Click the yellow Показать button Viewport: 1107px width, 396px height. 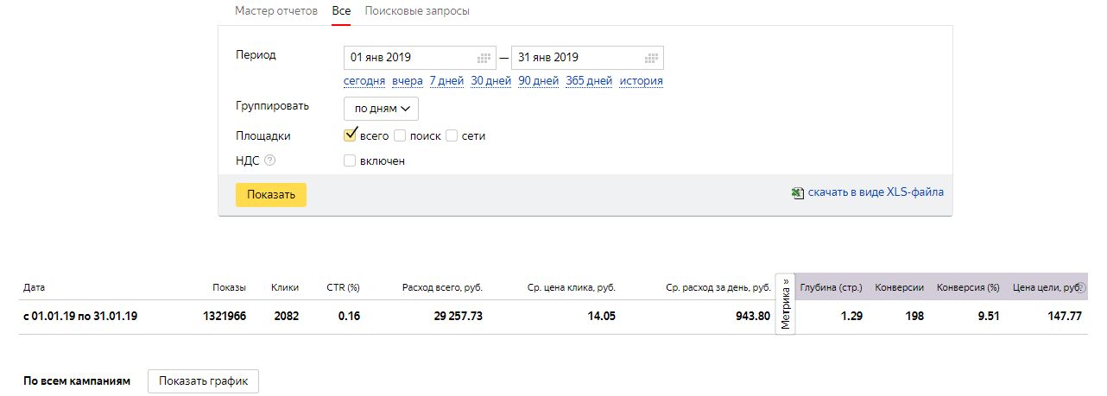[271, 194]
